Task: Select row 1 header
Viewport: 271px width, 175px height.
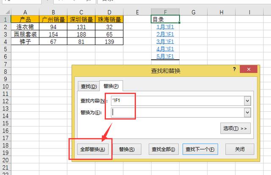Action: point(6,19)
